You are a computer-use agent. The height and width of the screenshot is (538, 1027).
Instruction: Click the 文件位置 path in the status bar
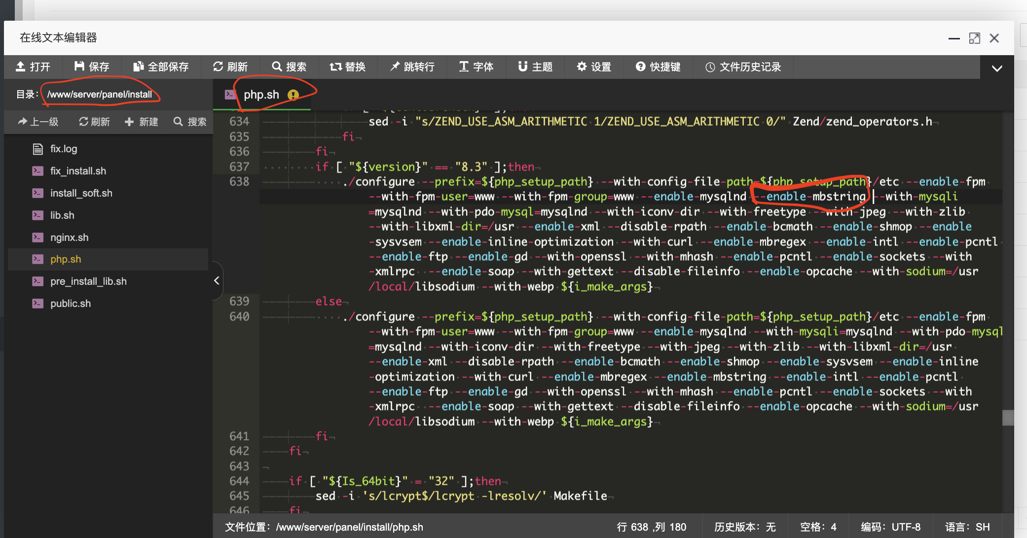pyautogui.click(x=324, y=527)
